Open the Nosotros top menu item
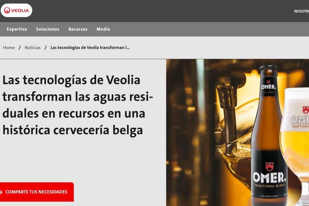 (301, 11)
